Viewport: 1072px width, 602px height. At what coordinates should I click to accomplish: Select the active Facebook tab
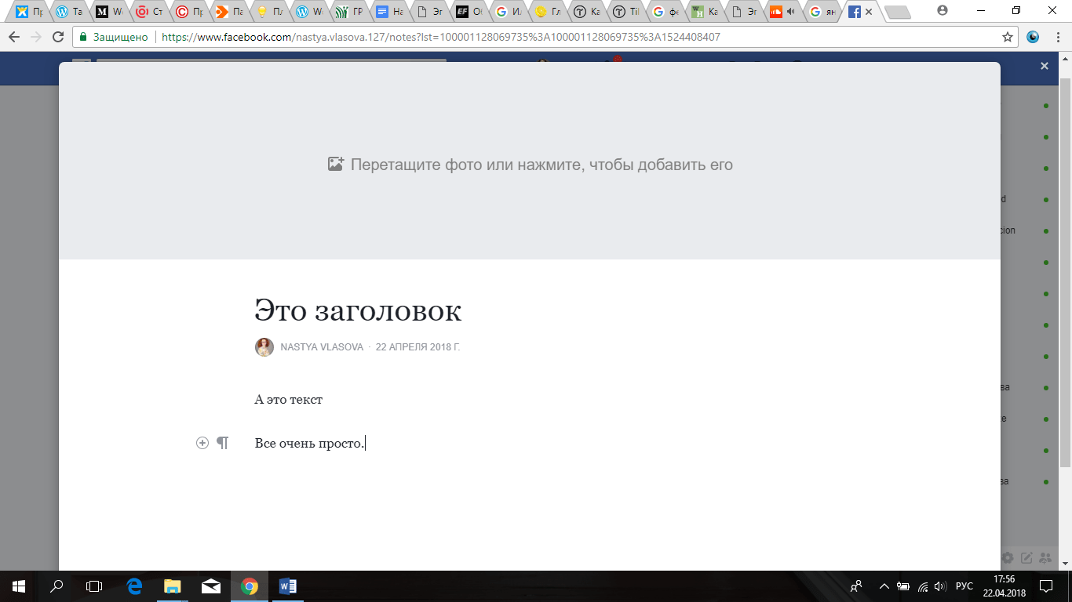click(x=852, y=12)
